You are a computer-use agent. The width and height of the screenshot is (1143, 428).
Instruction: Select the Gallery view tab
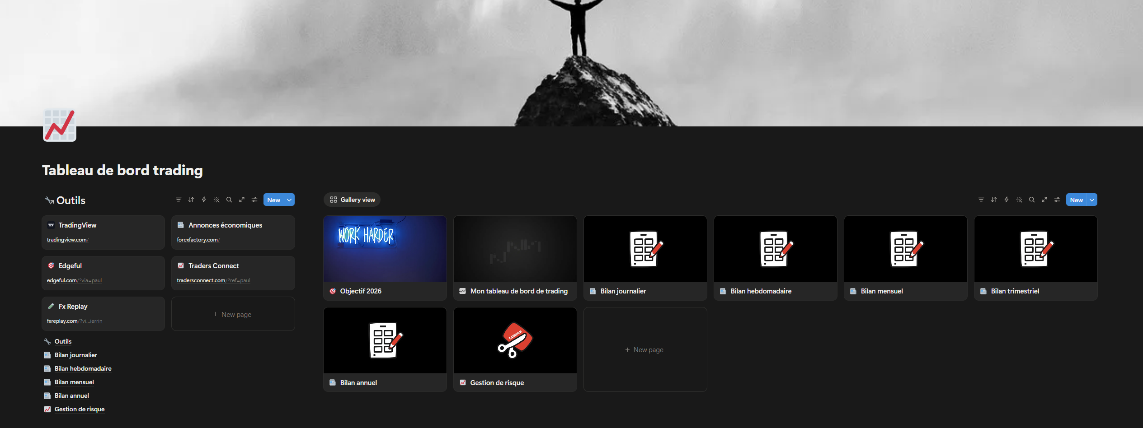[352, 200]
